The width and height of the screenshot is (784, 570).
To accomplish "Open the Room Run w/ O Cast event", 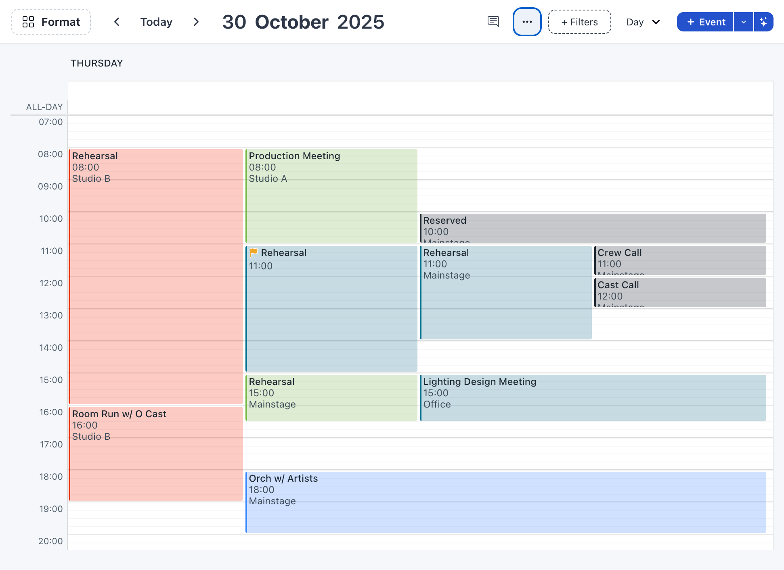I will tap(156, 454).
